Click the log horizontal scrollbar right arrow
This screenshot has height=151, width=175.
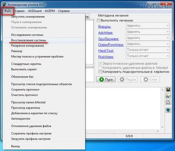tap(158, 131)
